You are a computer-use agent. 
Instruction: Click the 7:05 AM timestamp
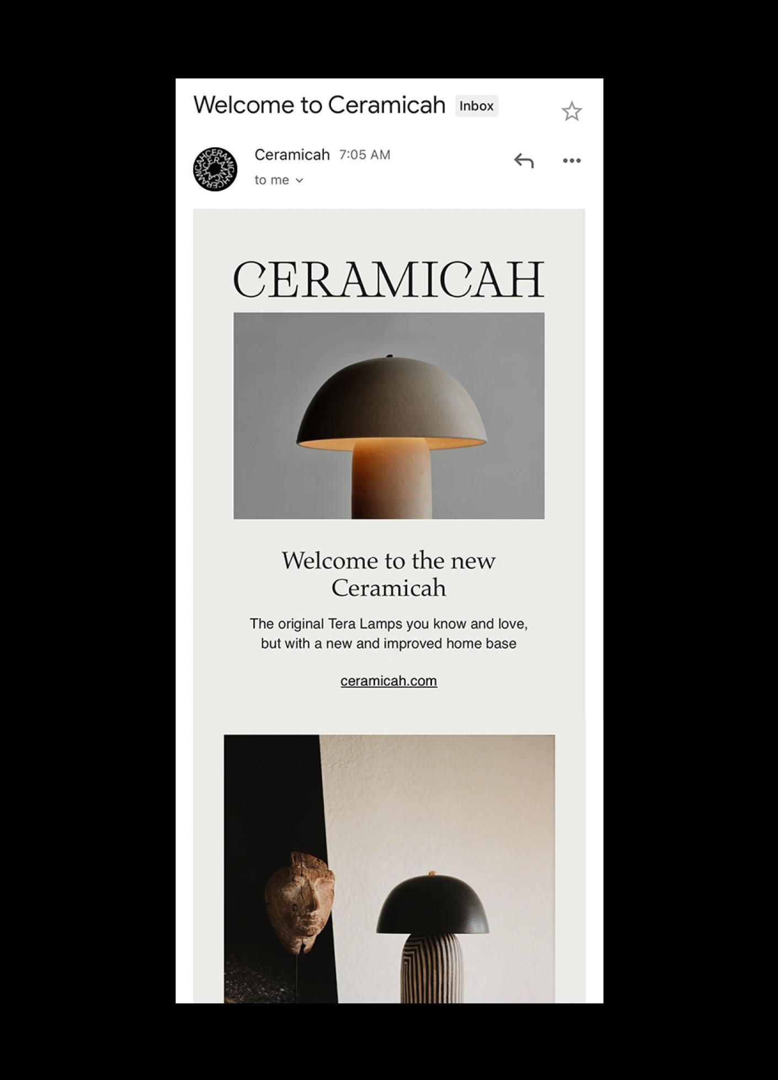pos(365,155)
